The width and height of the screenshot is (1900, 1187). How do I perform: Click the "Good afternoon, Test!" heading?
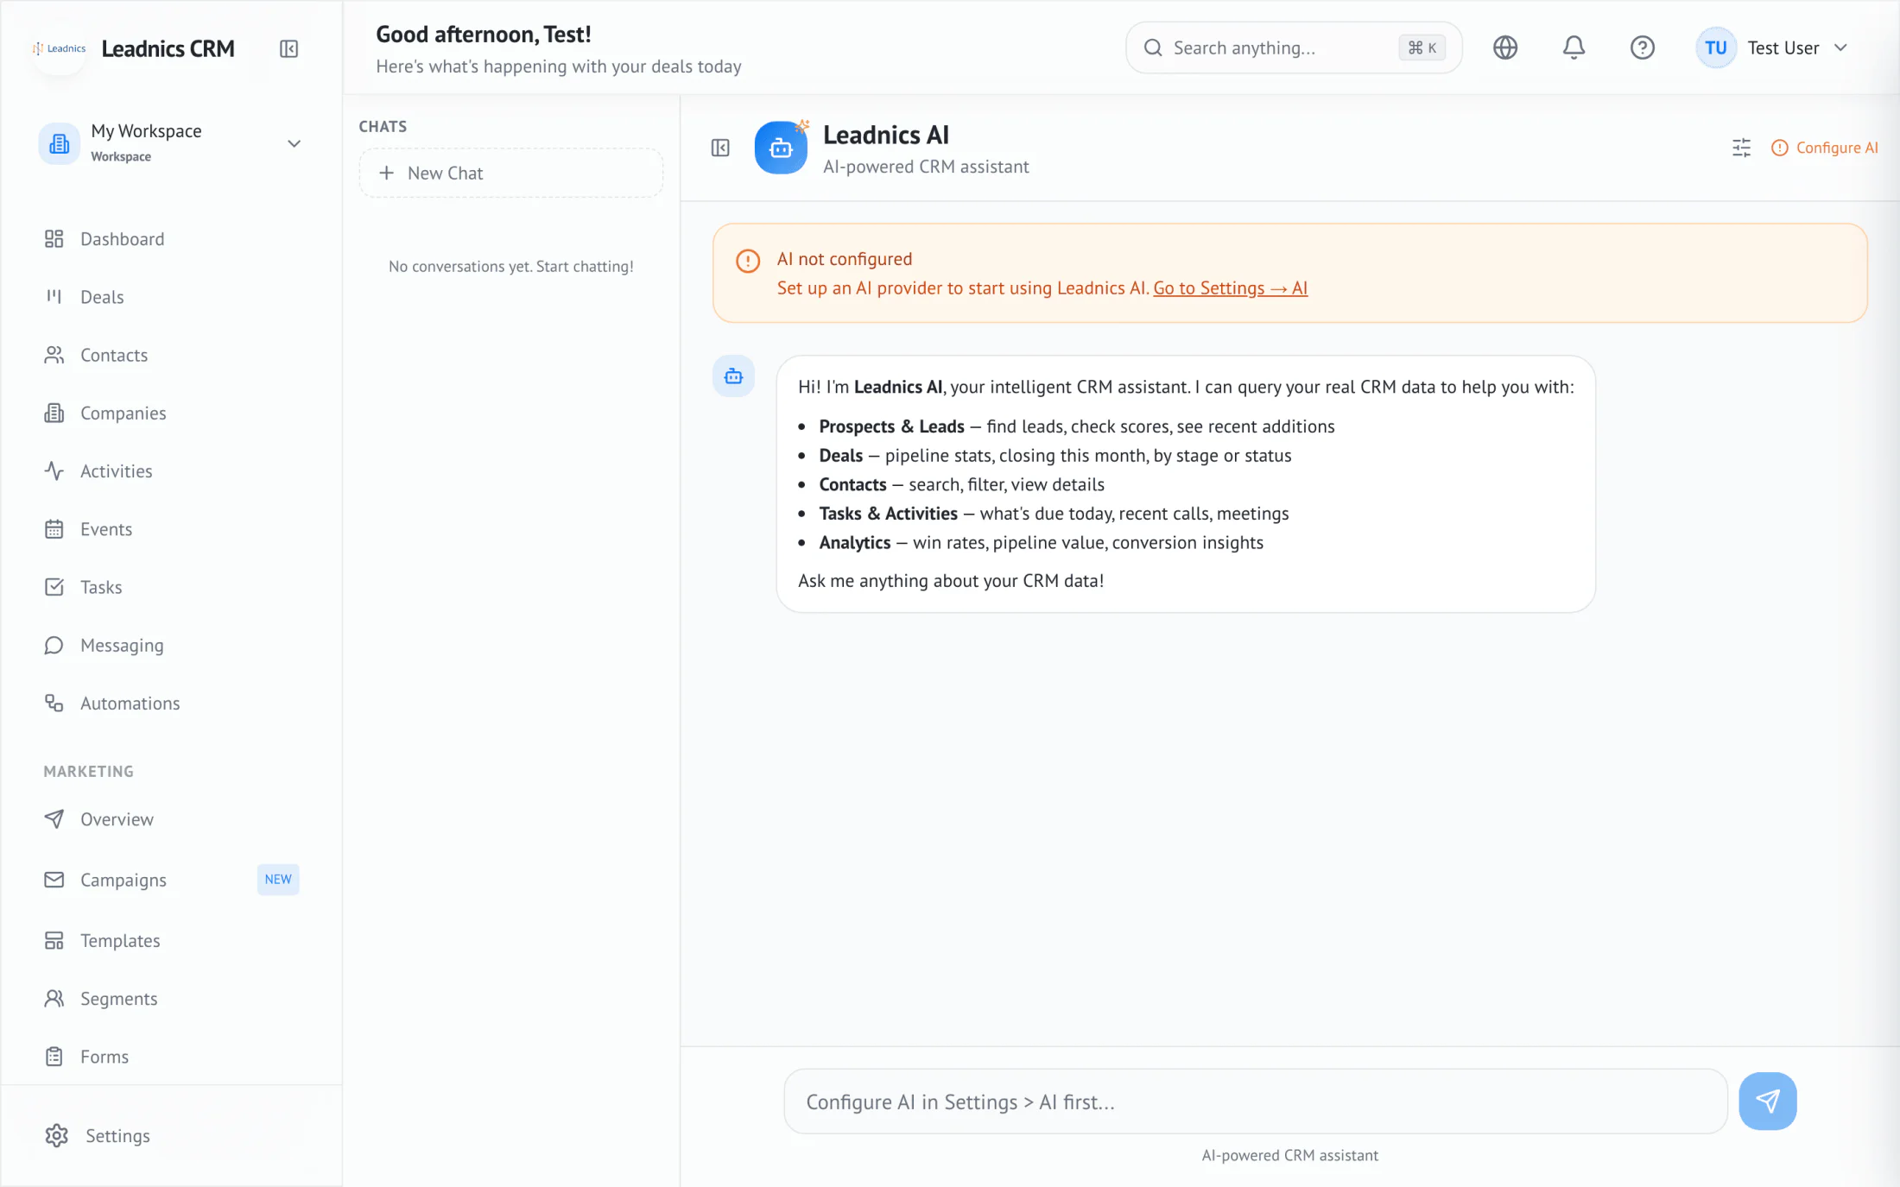pyautogui.click(x=483, y=35)
